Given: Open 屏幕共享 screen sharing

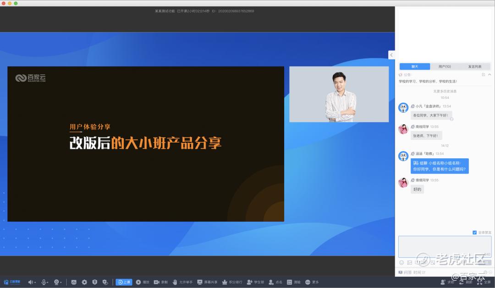Looking at the screenshot, I should (200, 282).
